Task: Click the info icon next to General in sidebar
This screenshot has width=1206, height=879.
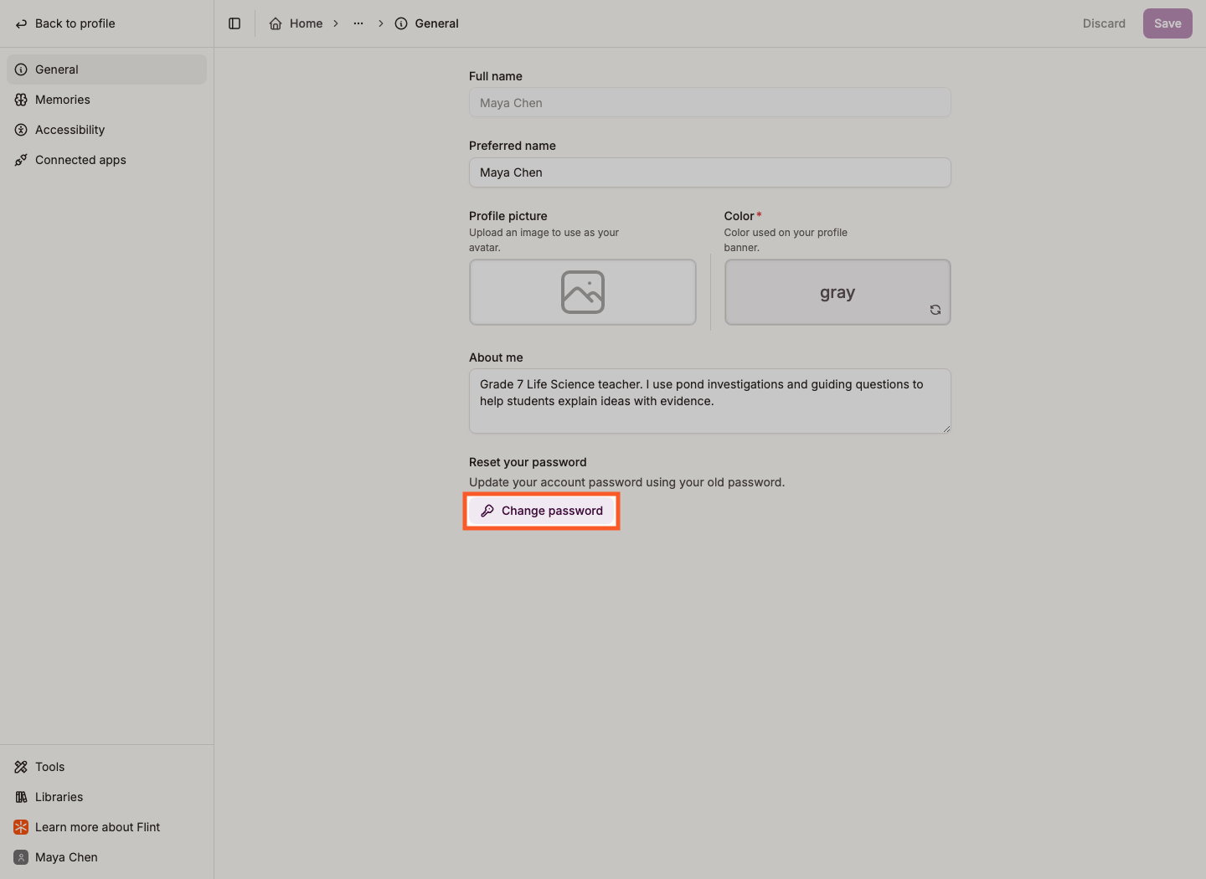Action: [x=21, y=69]
